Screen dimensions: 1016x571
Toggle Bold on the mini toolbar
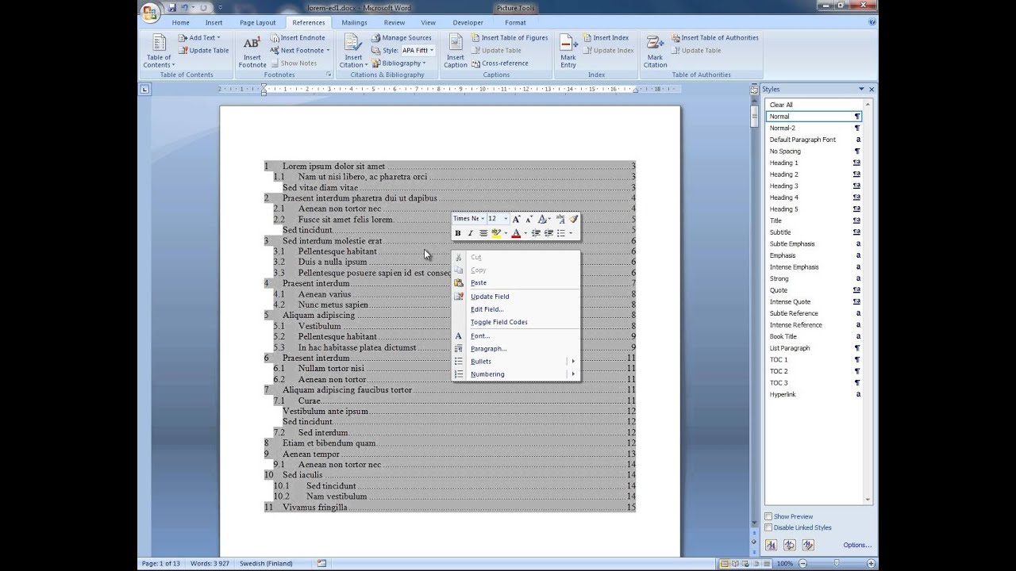click(457, 233)
